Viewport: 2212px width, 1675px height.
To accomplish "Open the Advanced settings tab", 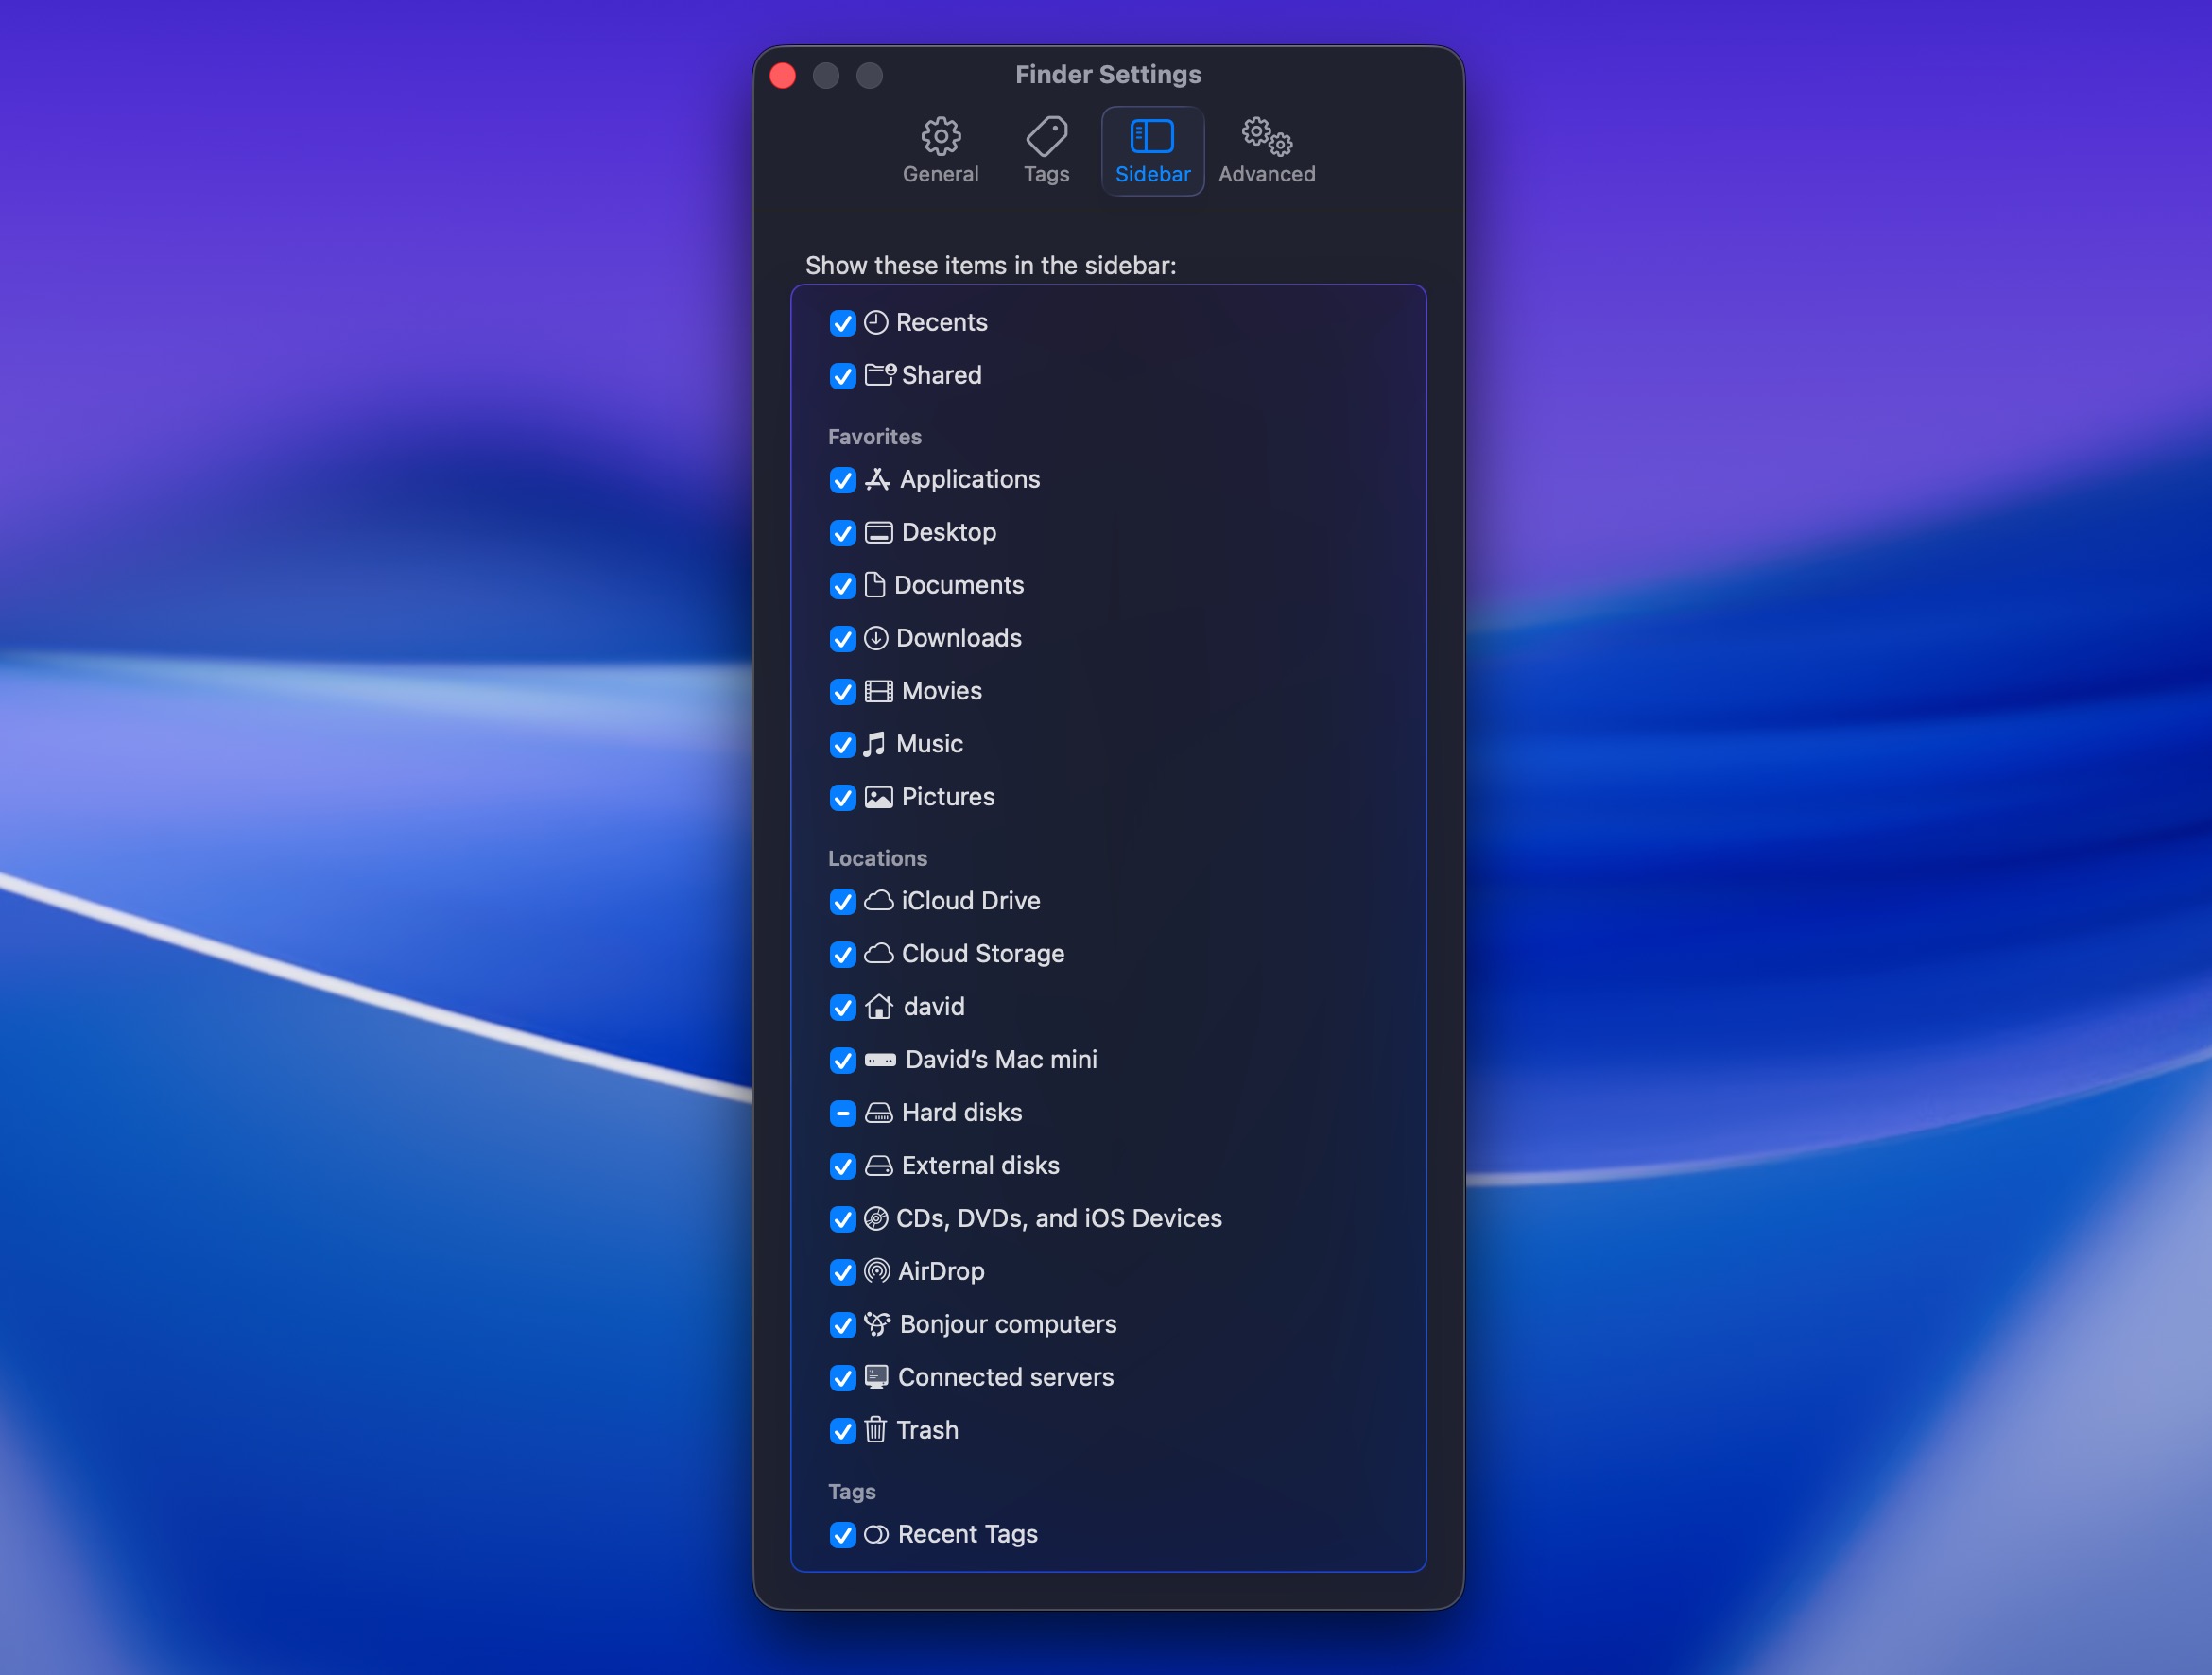I will click(1266, 149).
